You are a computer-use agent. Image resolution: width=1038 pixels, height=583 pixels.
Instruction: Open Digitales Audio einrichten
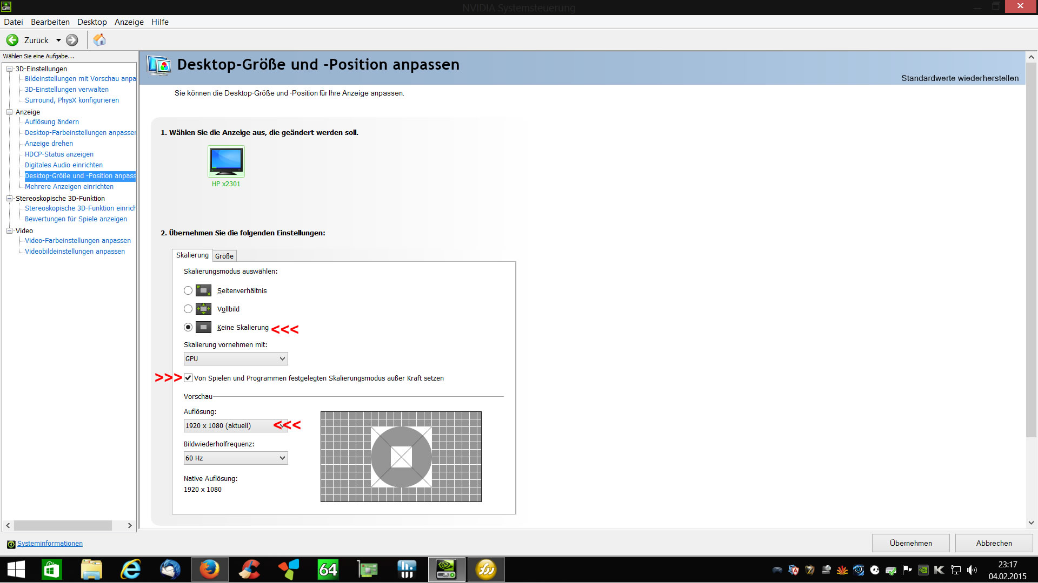pos(64,165)
